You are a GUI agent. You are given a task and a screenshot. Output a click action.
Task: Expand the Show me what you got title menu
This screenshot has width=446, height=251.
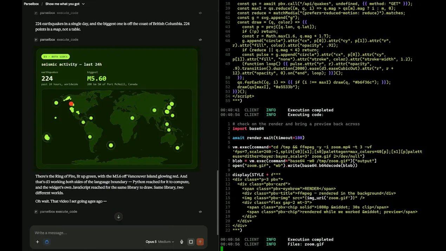point(65,4)
